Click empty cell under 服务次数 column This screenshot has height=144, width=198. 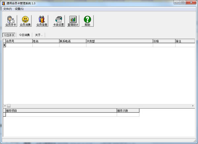point(128,115)
